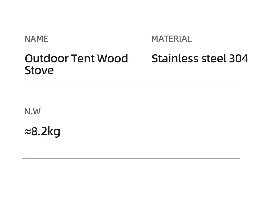Screen dimensions: 262x200
Task: Click the MATERIAL label heading
Action: click(171, 39)
